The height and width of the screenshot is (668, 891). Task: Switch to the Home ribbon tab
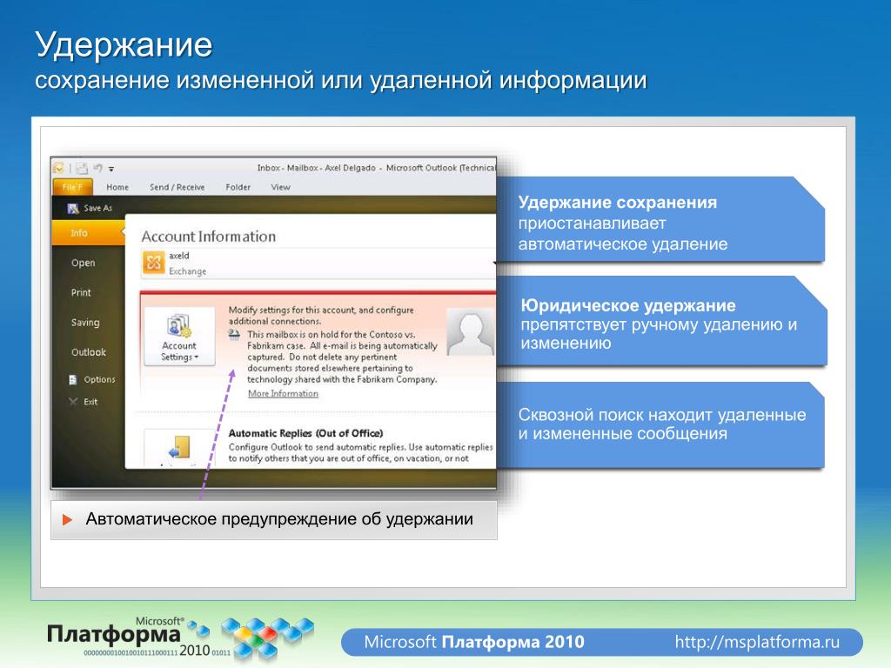(117, 187)
